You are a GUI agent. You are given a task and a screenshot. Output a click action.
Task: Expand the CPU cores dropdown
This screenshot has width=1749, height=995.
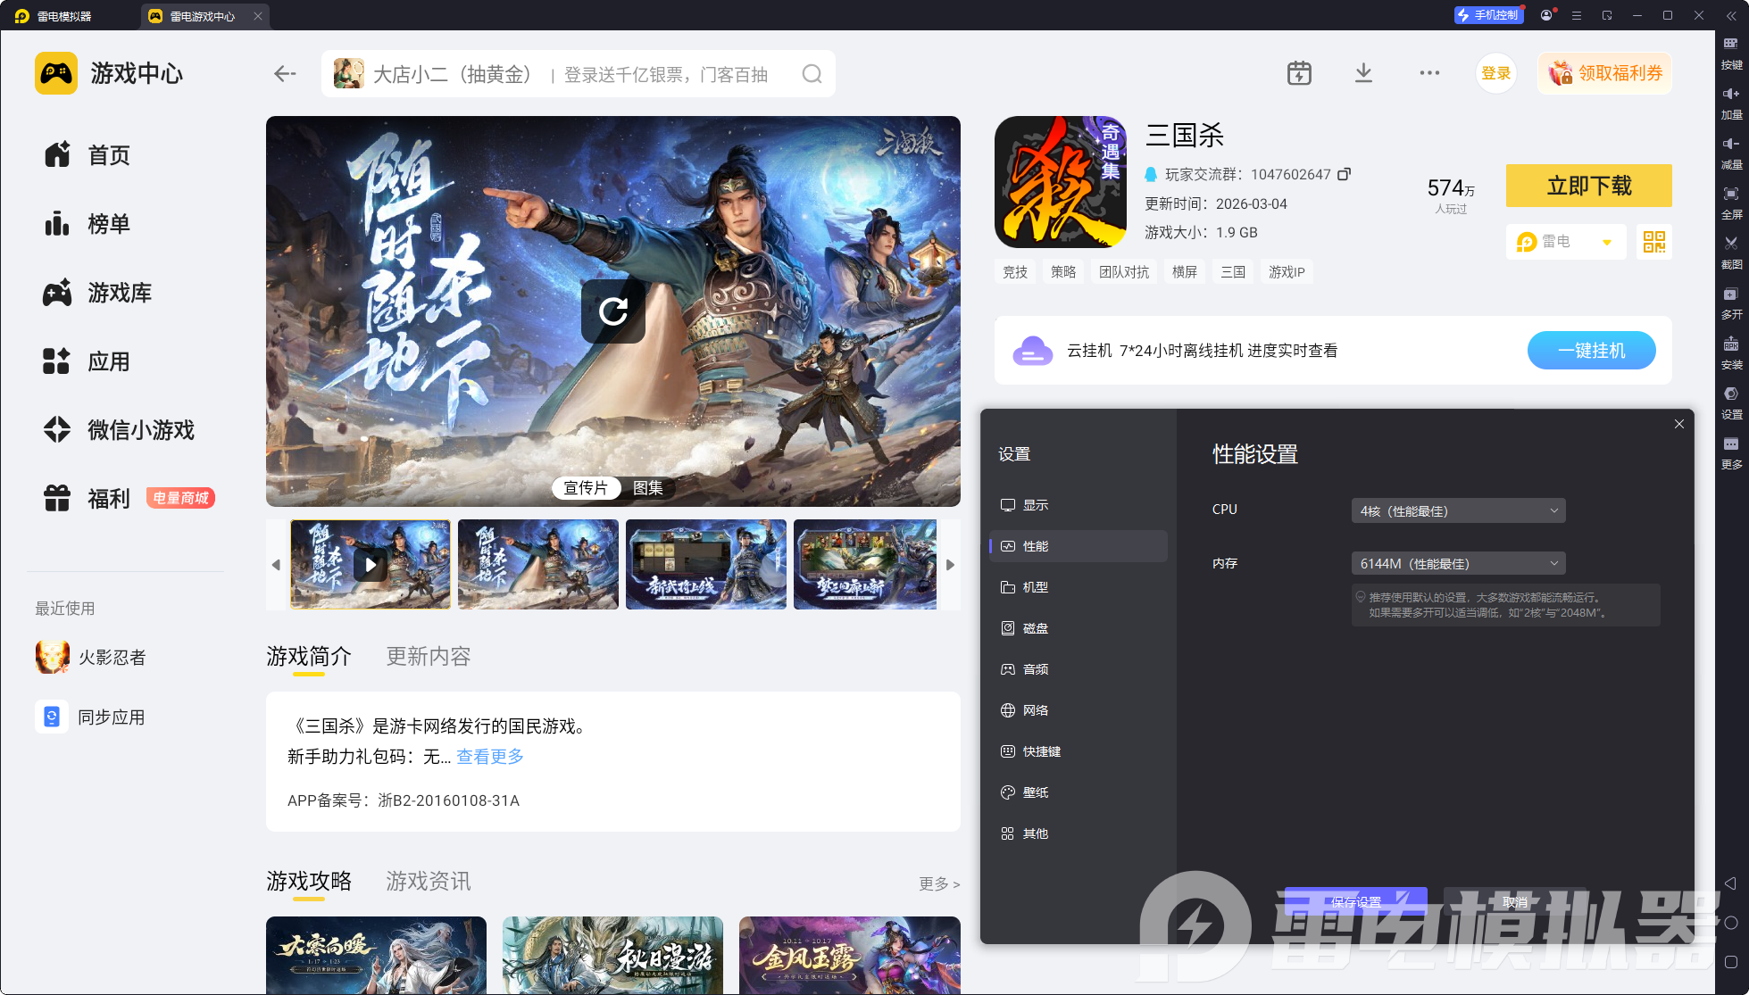point(1458,510)
